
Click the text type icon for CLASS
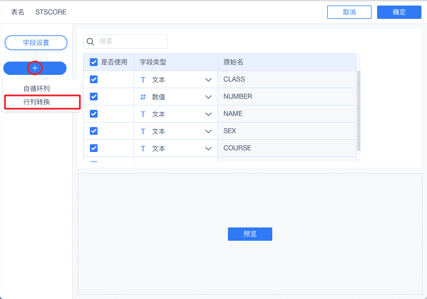[143, 80]
